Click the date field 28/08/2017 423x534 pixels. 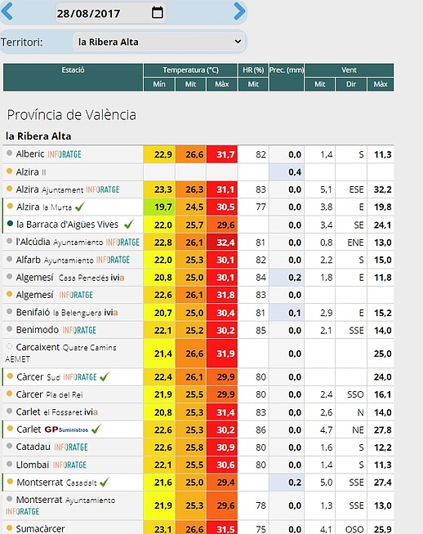pyautogui.click(x=111, y=13)
